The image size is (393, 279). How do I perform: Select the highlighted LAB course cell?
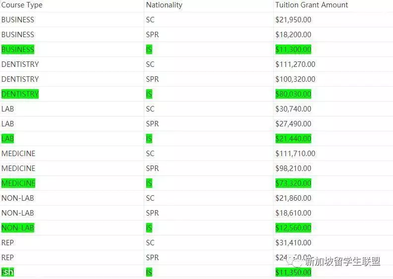click(x=8, y=139)
